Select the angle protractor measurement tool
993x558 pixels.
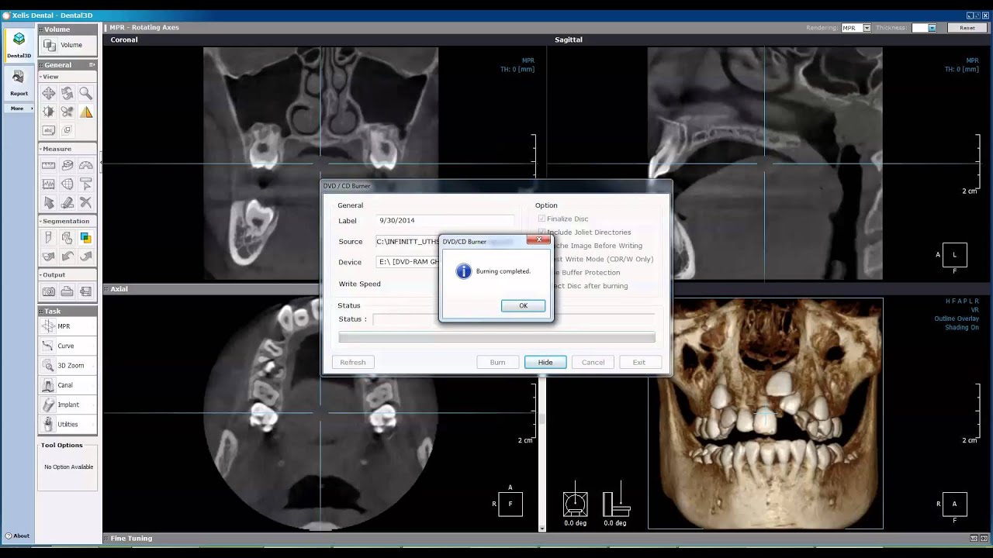[86, 165]
